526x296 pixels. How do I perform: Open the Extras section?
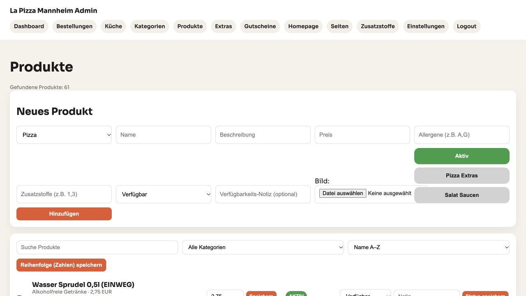224,26
